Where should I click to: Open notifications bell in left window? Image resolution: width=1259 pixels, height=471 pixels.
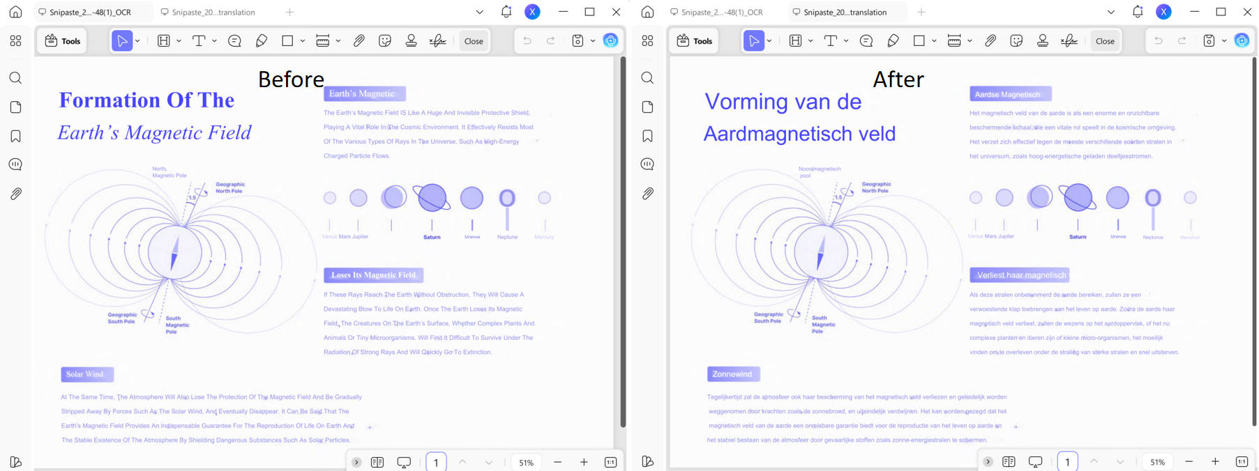point(506,12)
